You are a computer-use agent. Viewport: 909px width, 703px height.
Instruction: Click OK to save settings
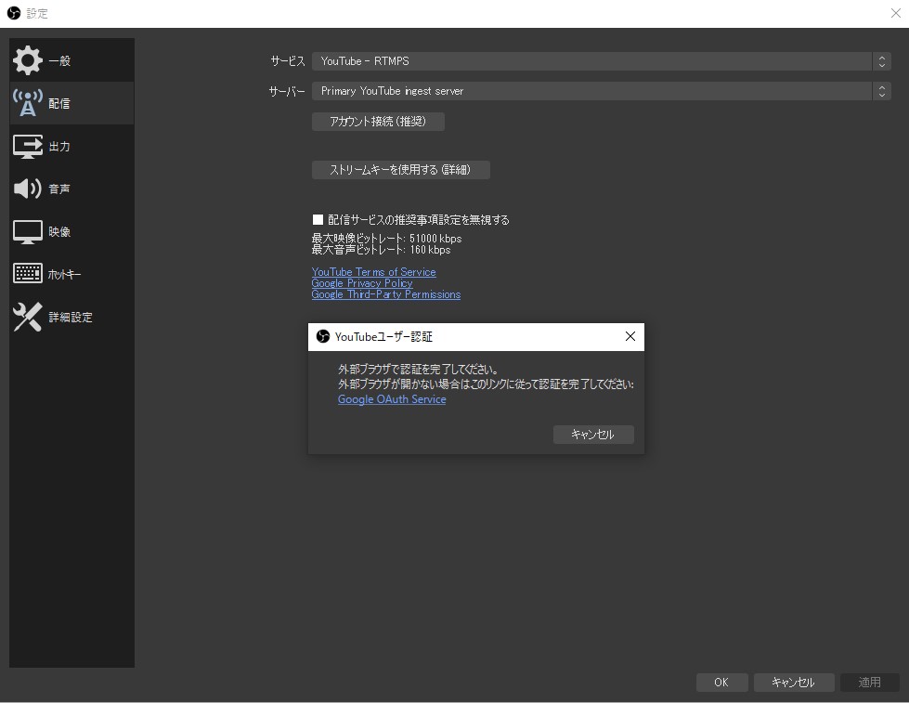(x=721, y=682)
